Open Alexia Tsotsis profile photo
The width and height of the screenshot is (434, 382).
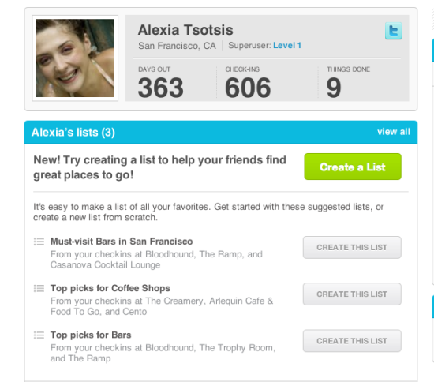click(x=75, y=58)
